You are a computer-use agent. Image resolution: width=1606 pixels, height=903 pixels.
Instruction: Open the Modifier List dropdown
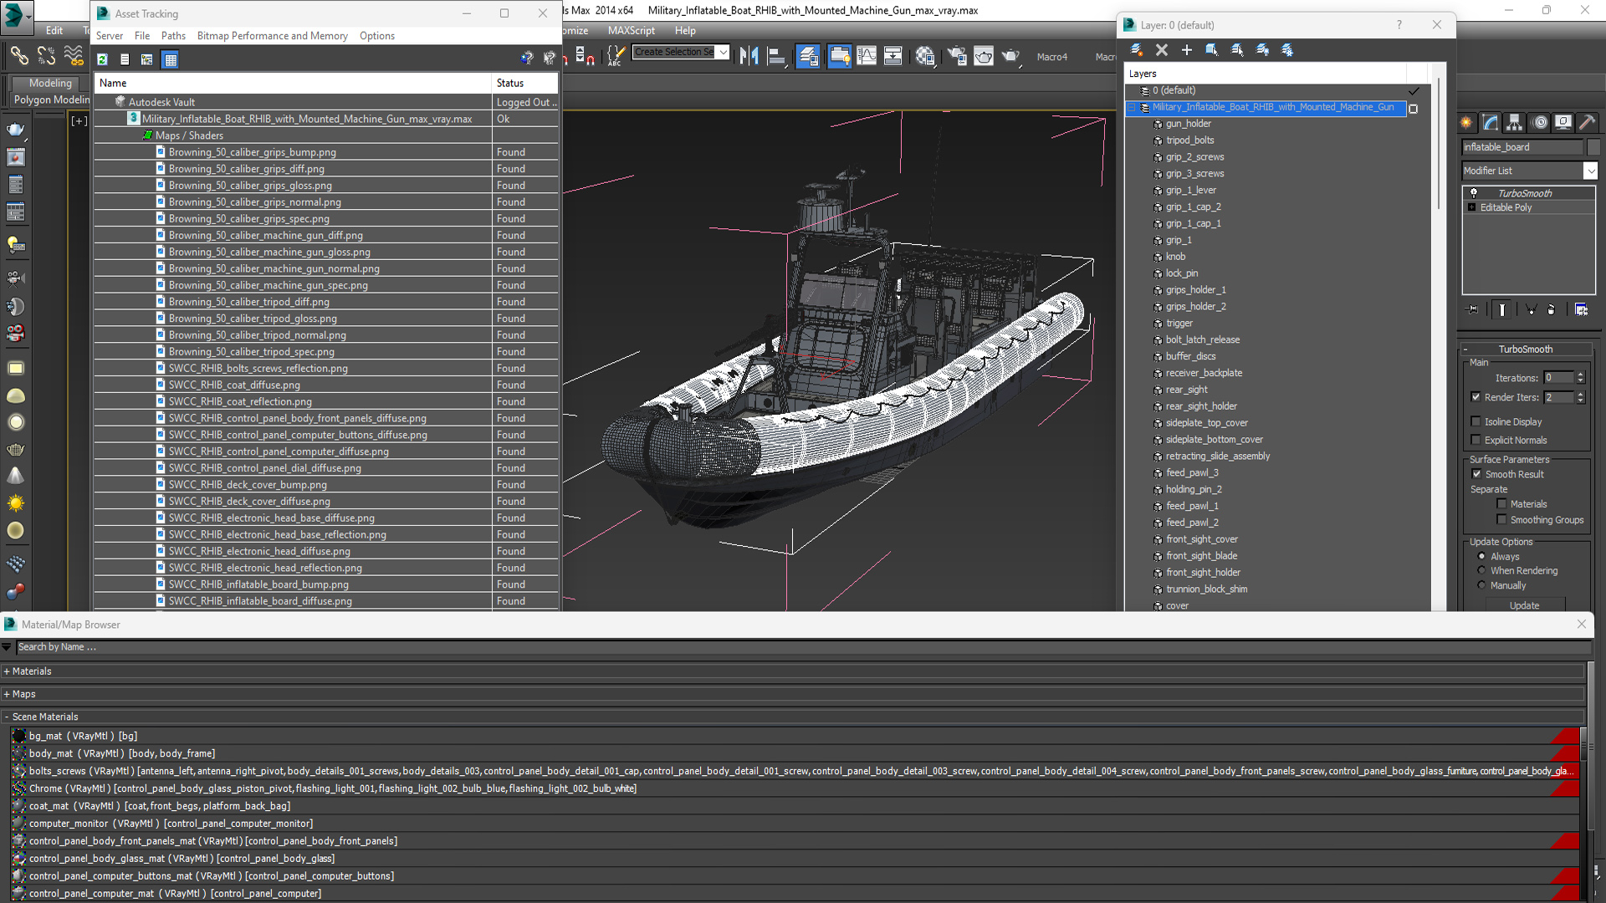click(x=1589, y=171)
